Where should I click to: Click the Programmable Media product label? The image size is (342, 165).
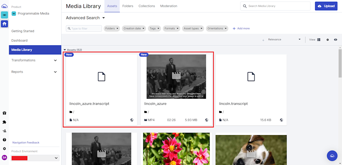(34, 14)
